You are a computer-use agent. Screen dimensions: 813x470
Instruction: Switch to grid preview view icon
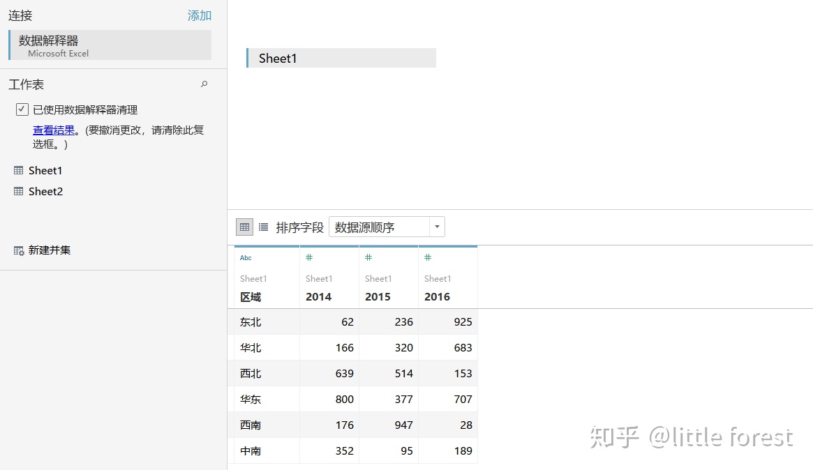pyautogui.click(x=245, y=227)
